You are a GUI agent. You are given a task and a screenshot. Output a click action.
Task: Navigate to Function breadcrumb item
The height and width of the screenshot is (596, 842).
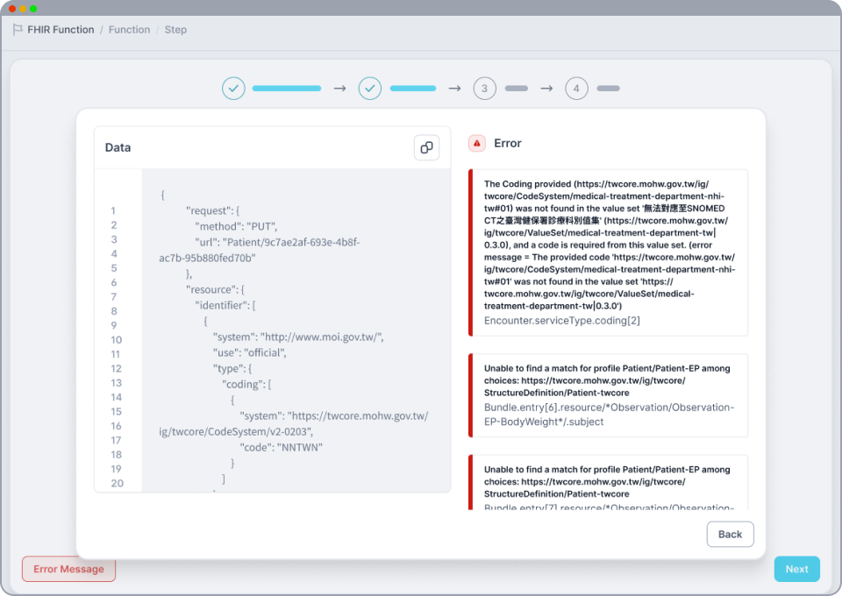(129, 30)
